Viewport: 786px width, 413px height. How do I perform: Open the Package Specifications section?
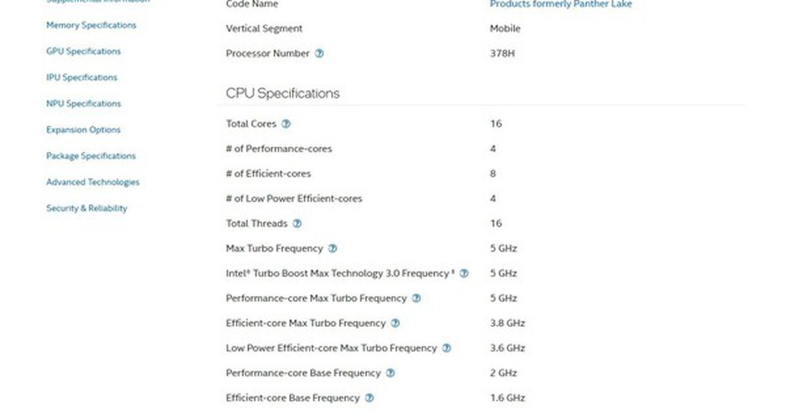click(91, 156)
